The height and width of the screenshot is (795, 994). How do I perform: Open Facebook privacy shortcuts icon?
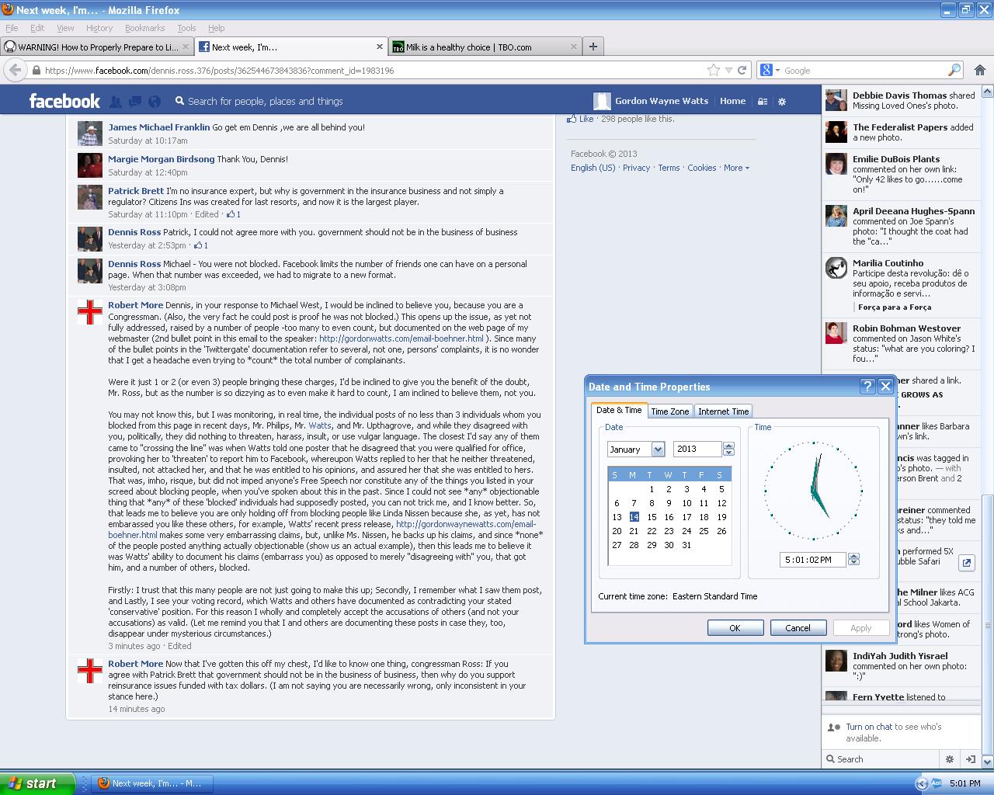tap(763, 101)
